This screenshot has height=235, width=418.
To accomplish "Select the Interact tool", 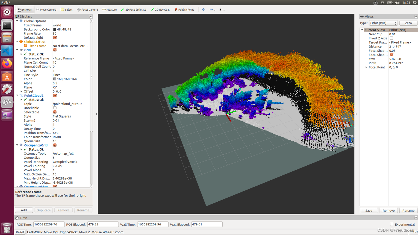I will [25, 10].
